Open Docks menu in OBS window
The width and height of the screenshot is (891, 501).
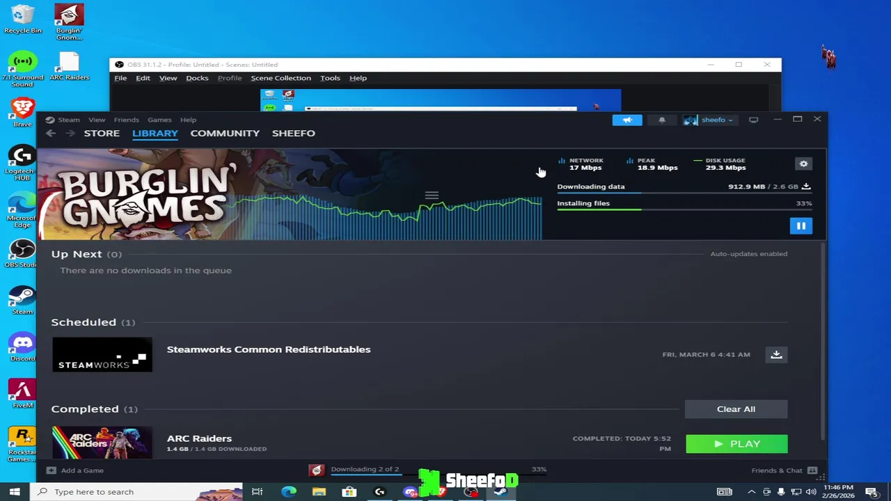(x=197, y=78)
